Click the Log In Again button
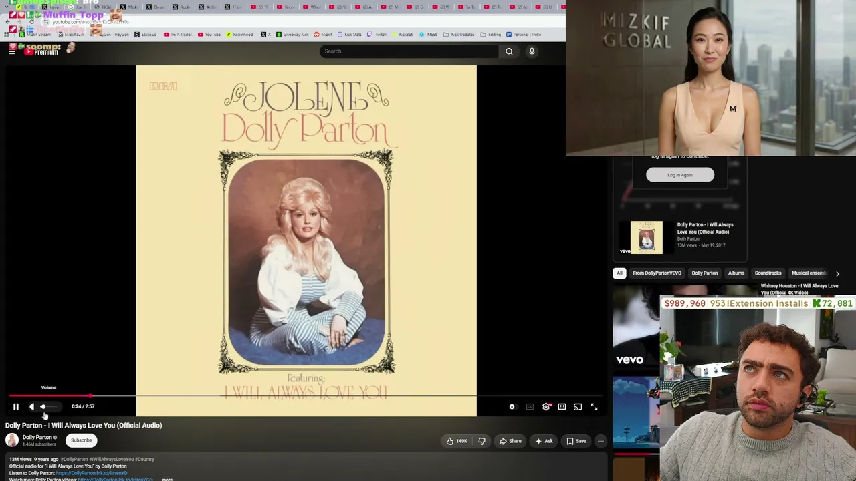The height and width of the screenshot is (481, 856). 680,175
